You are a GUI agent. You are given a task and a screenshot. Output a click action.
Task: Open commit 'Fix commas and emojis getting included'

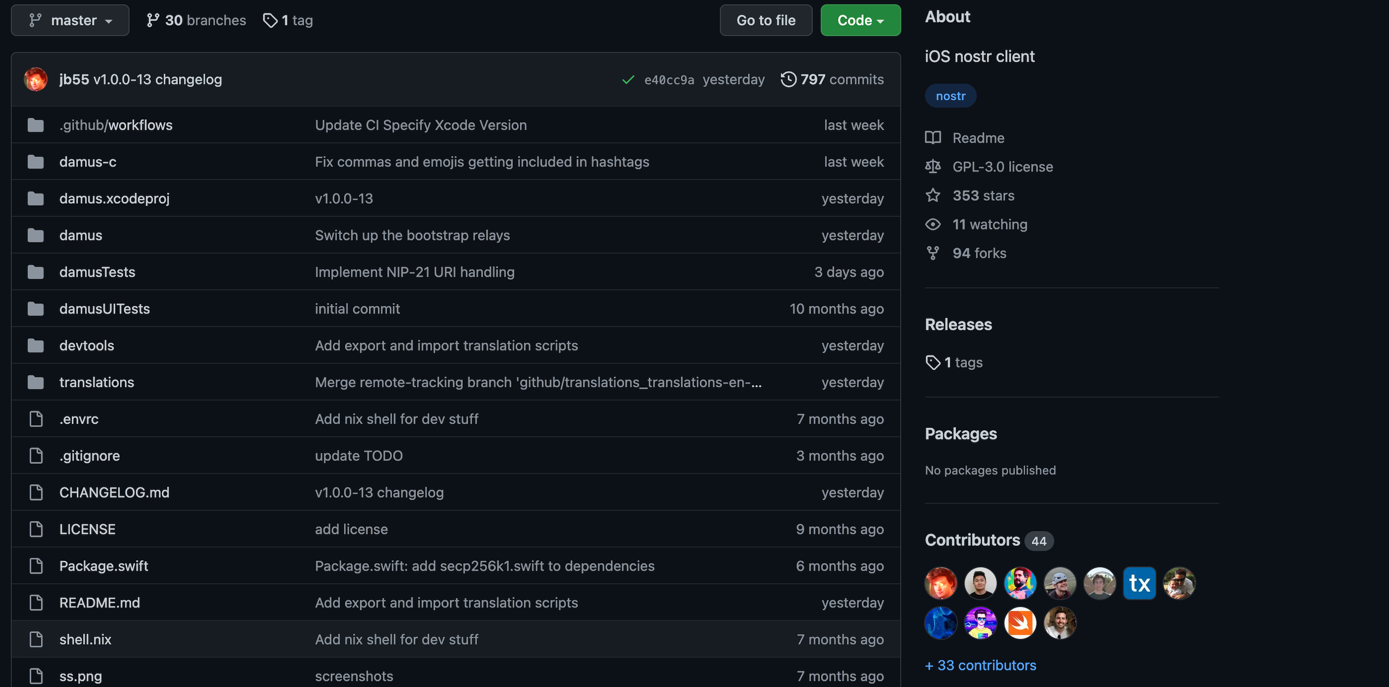pyautogui.click(x=482, y=162)
